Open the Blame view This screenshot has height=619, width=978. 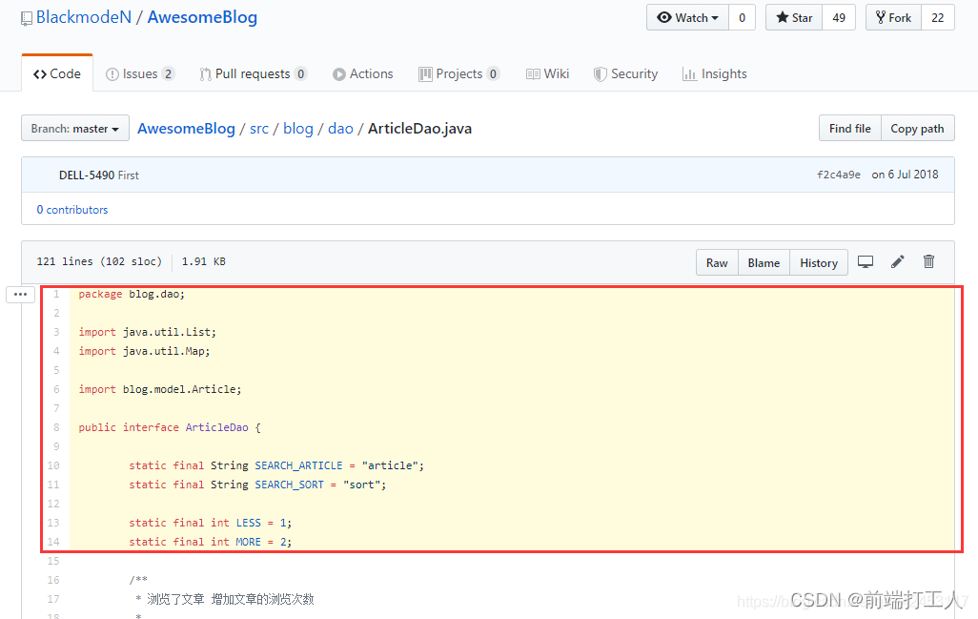[764, 262]
